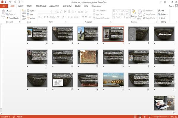
Task: Toggle Italic formatting
Action: click(42, 17)
